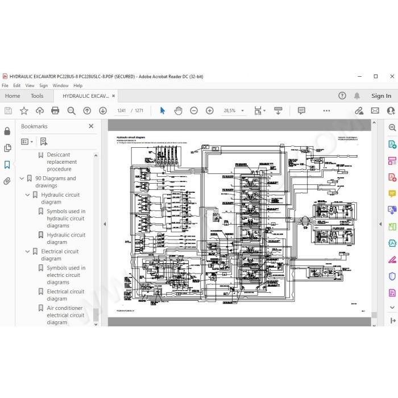Open Edit menu
Image resolution: width=398 pixels, height=398 pixels.
click(16, 85)
